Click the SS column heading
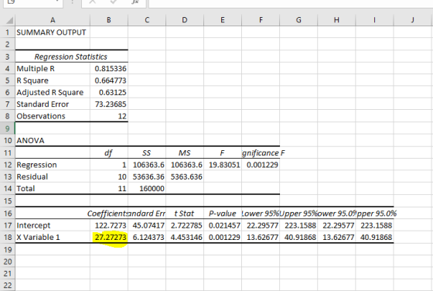This screenshot has height=291, width=433. [147, 152]
